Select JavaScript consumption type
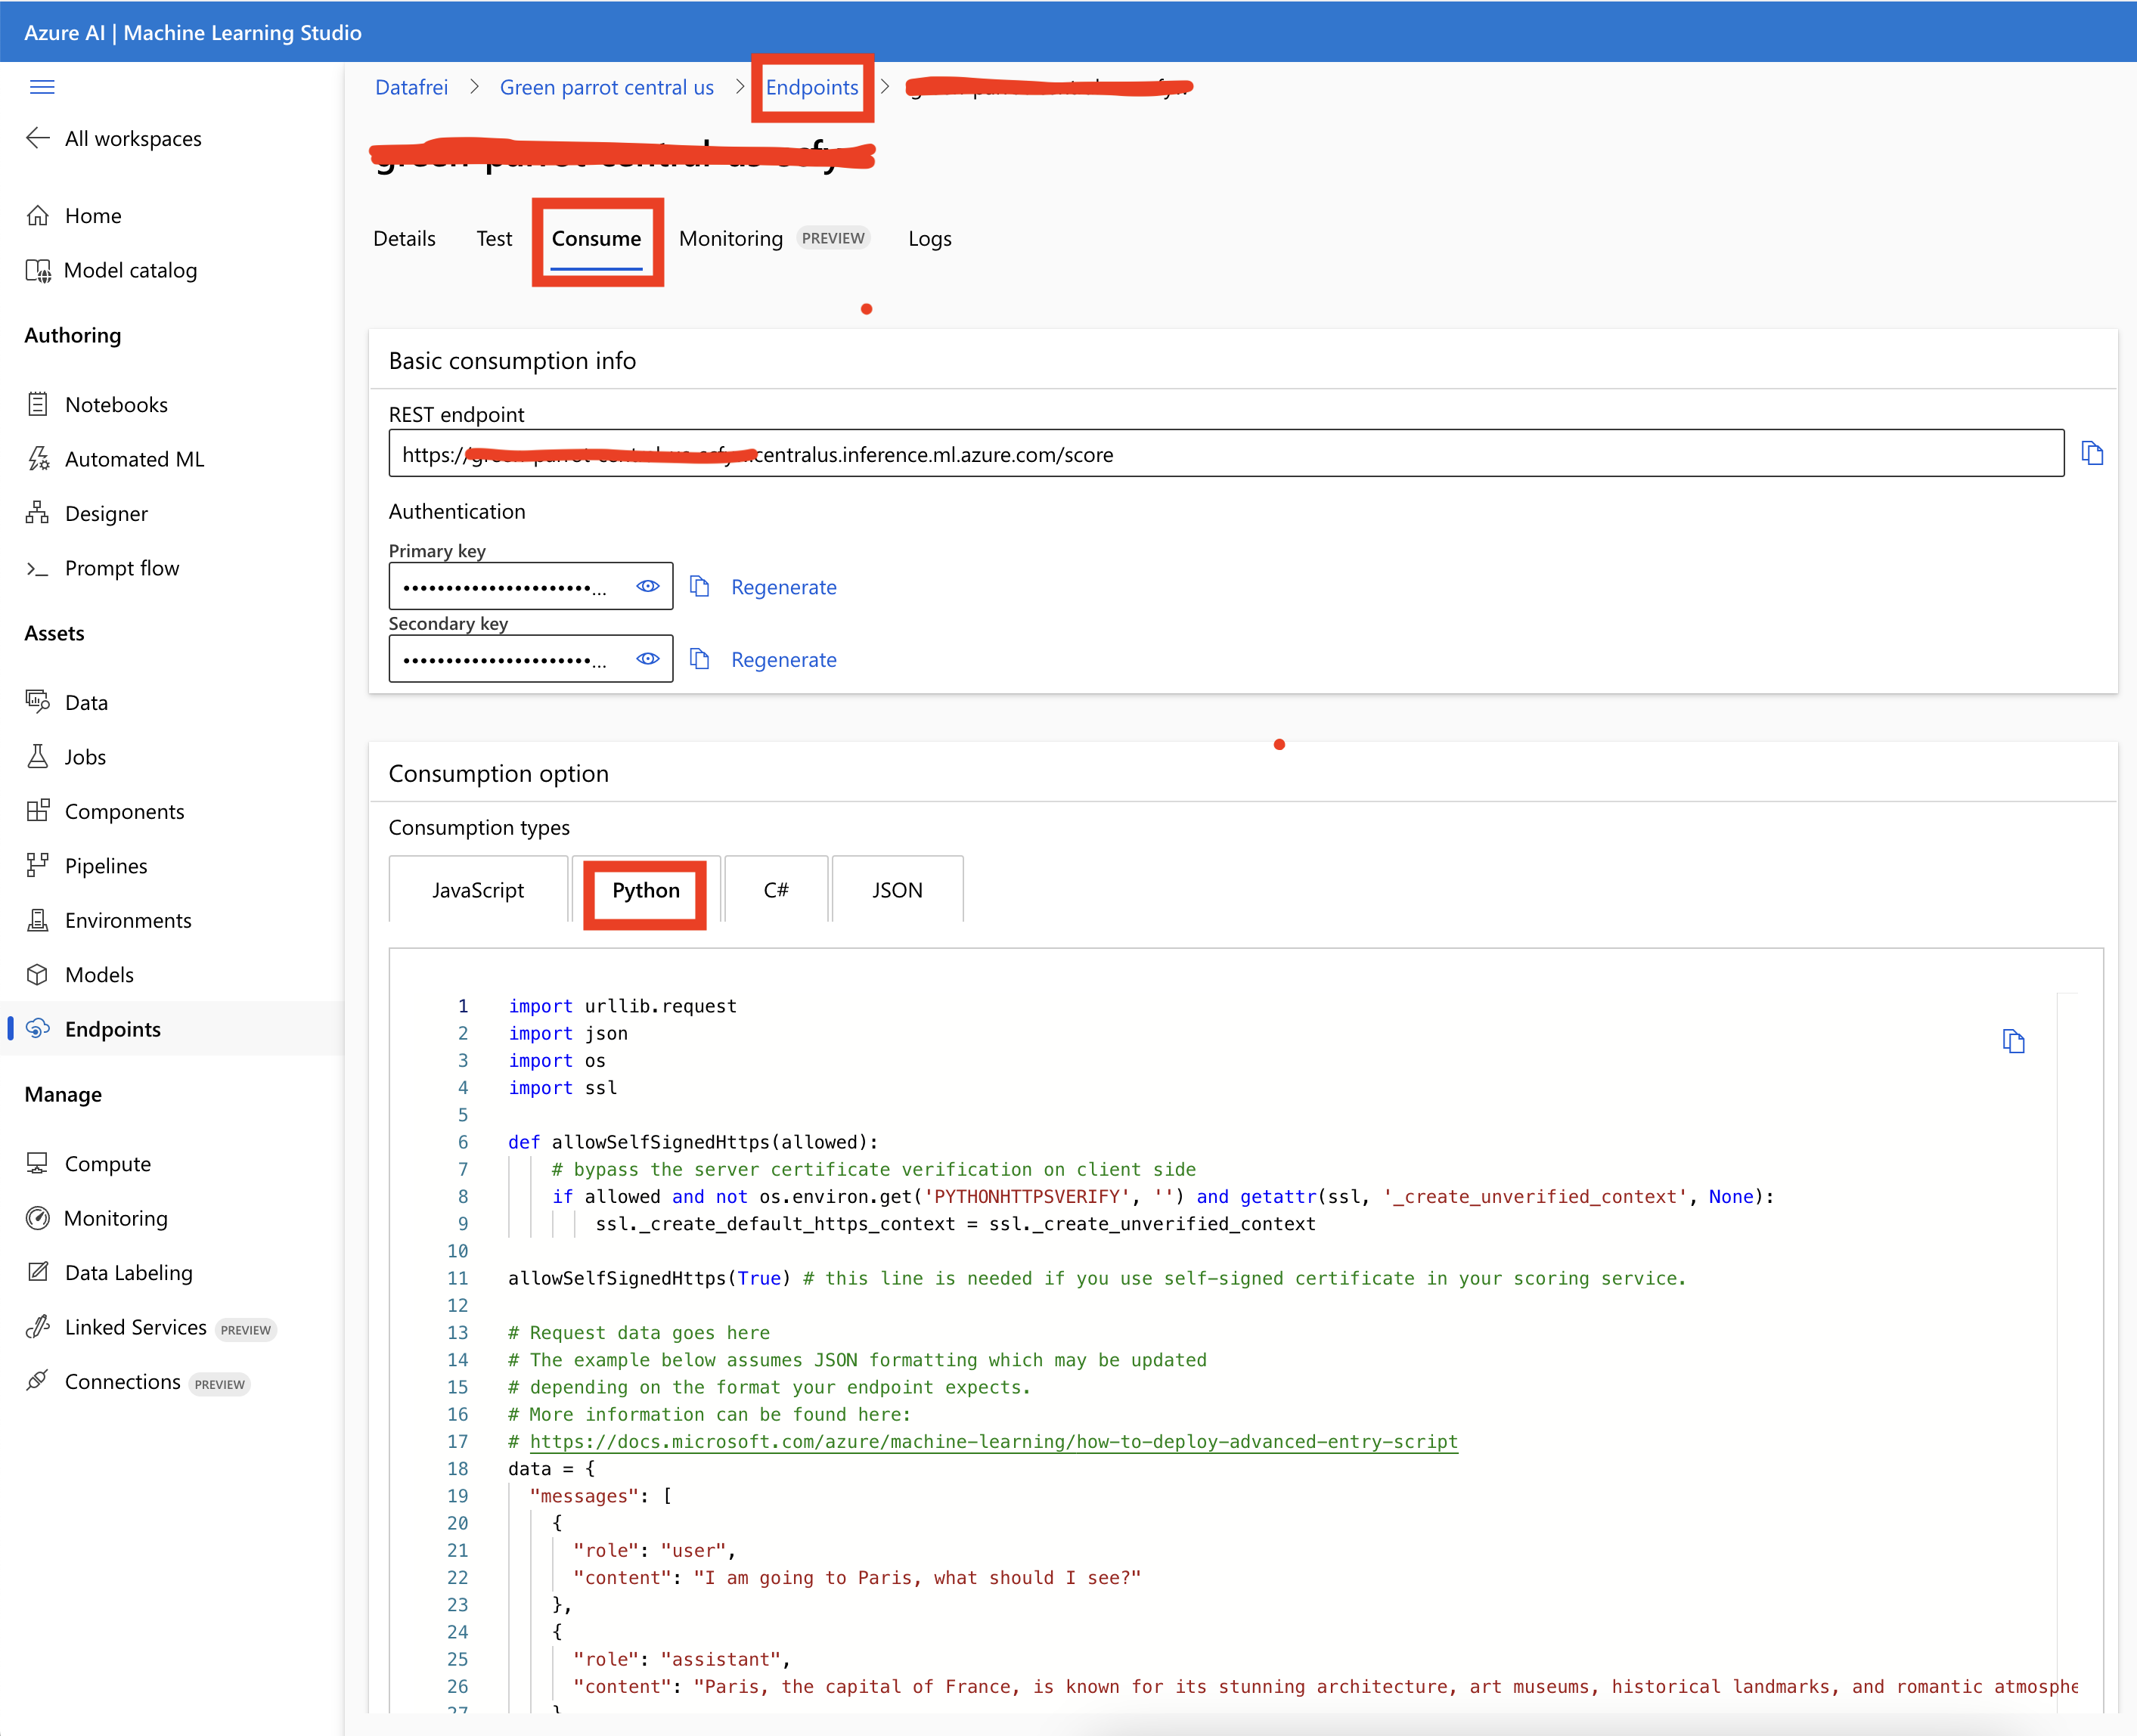2137x1736 pixels. [x=478, y=890]
